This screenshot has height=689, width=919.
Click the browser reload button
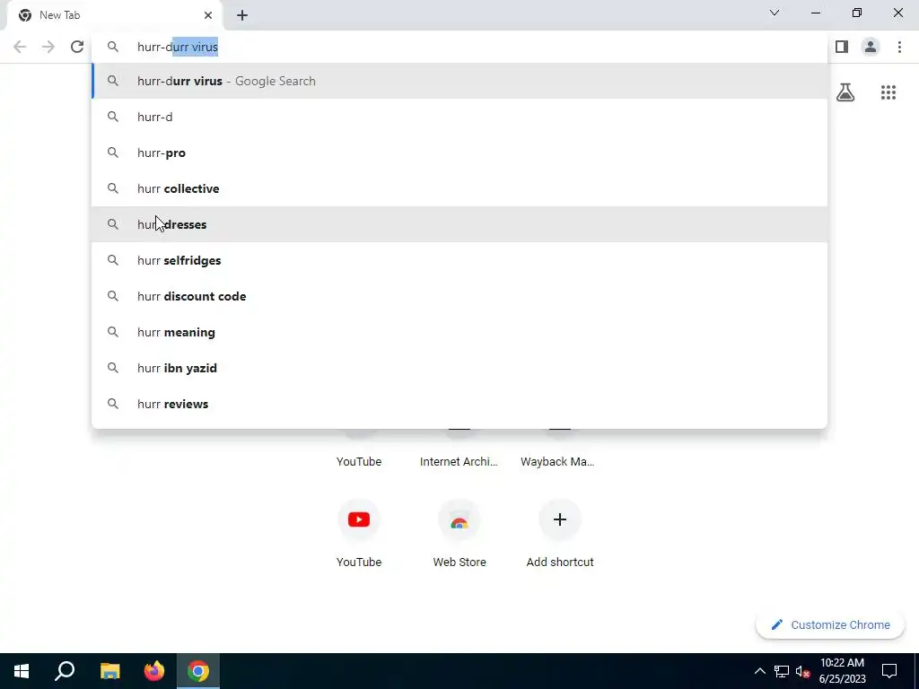click(x=77, y=47)
